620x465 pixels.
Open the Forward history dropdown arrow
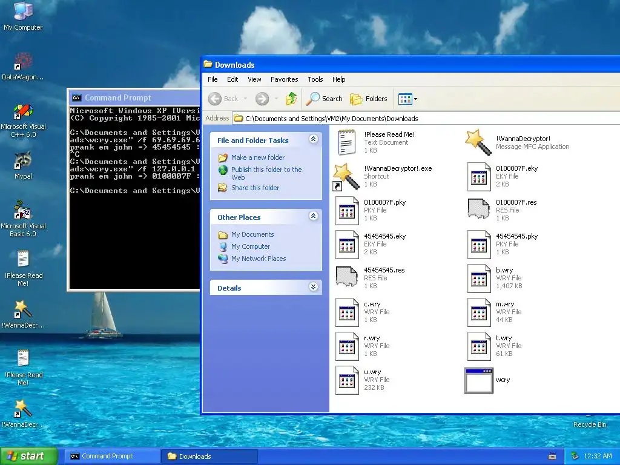click(x=276, y=99)
